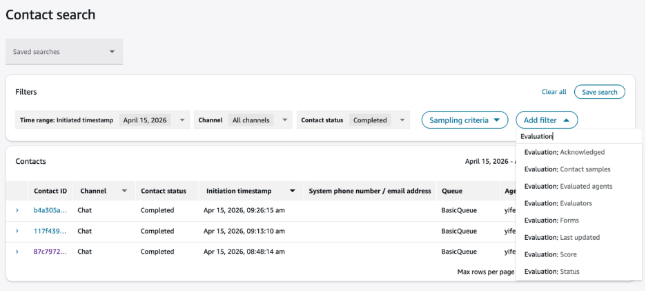This screenshot has width=646, height=291.
Task: Open the Channel column filter arrow
Action: coord(124,191)
